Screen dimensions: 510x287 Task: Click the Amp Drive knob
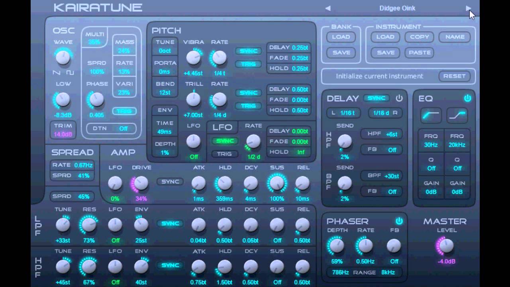point(141,183)
